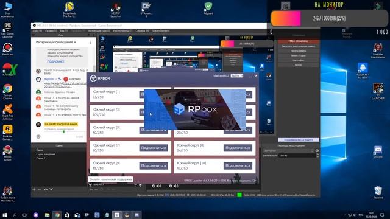This screenshot has height=219, width=390.
Task: Select the first 'Сцена' in the scenes list
Action: coord(40,150)
